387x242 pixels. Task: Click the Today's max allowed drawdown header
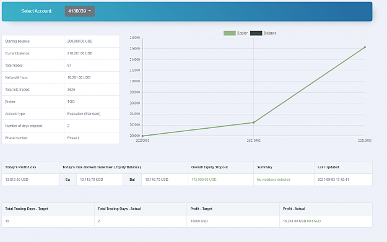point(102,167)
